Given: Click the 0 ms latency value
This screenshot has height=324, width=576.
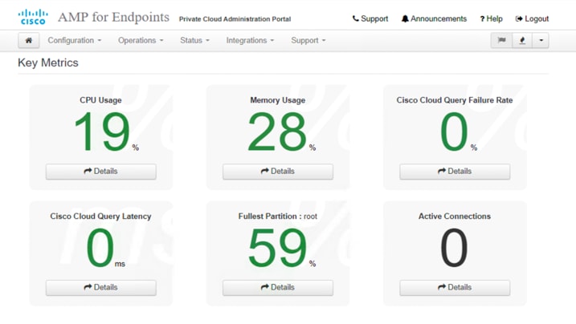Looking at the screenshot, I should 100,248.
